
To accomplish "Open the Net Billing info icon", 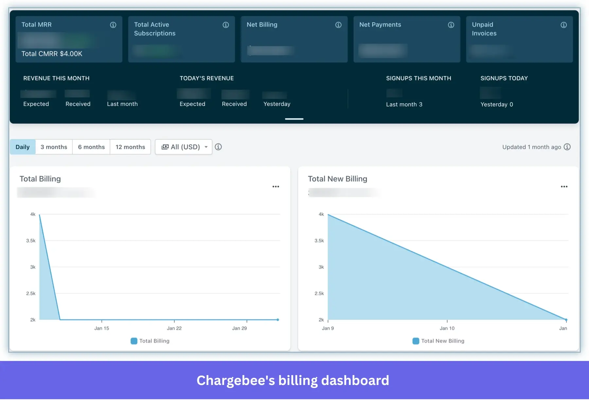I will (x=338, y=25).
